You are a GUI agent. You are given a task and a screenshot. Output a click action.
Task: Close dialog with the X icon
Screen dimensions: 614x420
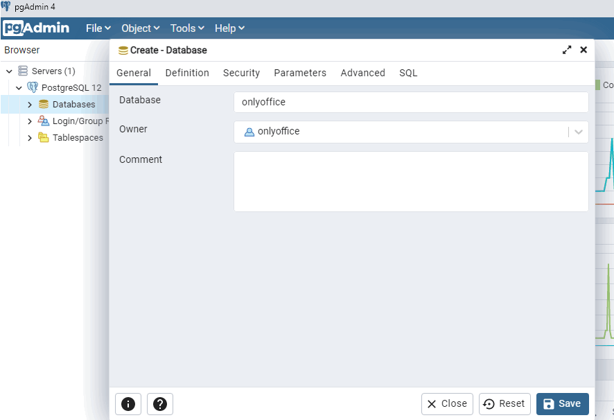584,50
